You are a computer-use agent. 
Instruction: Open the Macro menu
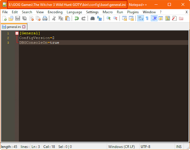coord(107,12)
